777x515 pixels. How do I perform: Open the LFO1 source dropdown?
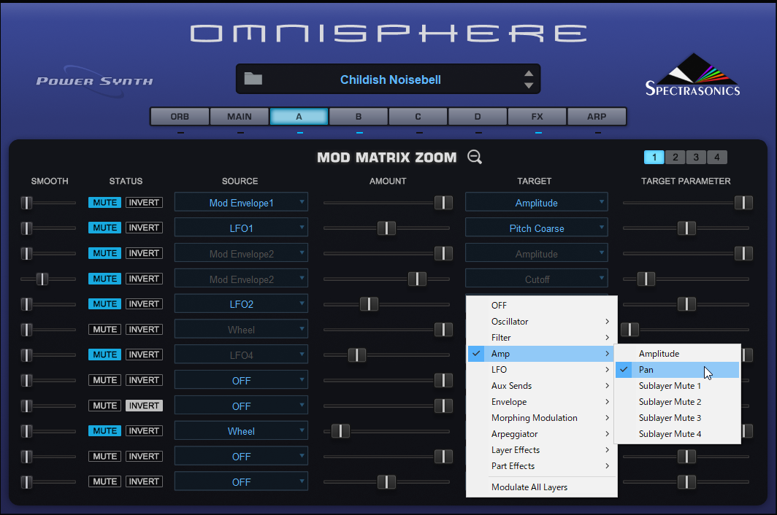click(241, 228)
